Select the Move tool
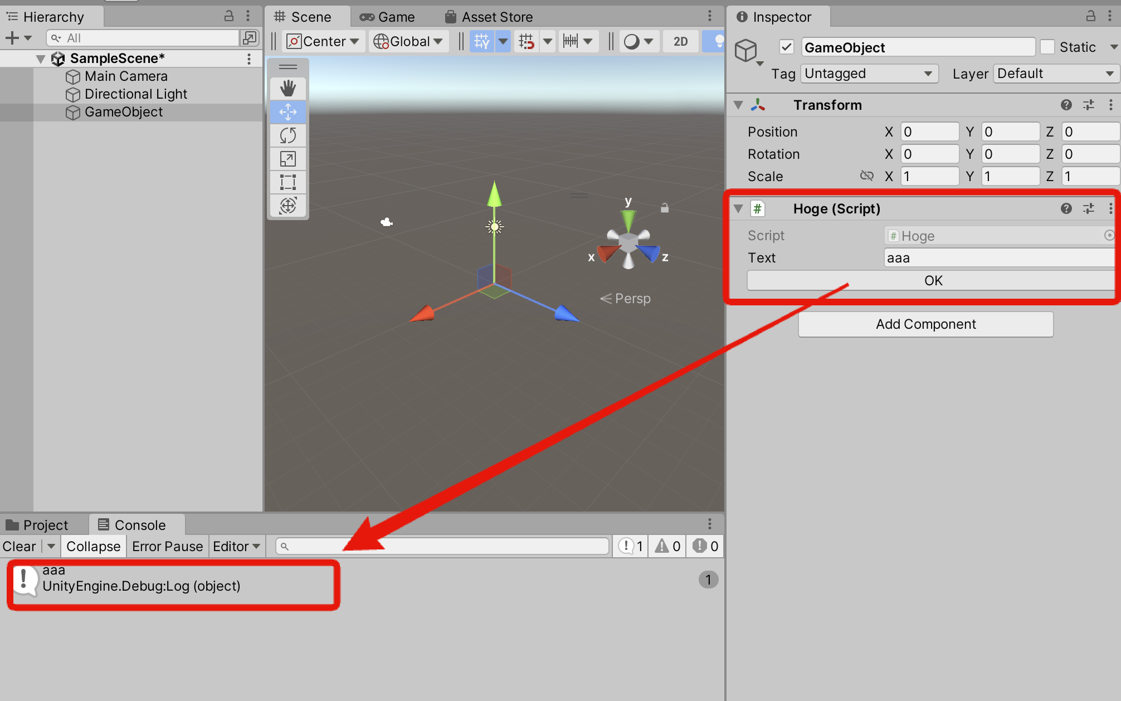Viewport: 1121px width, 701px height. (288, 111)
